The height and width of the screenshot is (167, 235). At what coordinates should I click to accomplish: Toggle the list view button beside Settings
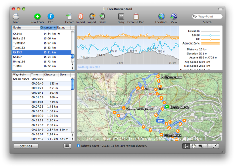[67, 146]
